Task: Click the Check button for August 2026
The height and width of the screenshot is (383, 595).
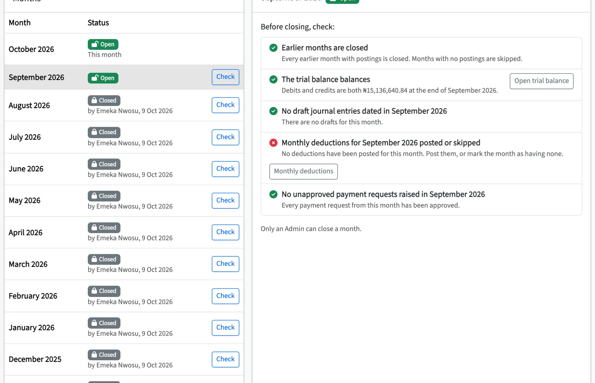Action: click(x=225, y=105)
